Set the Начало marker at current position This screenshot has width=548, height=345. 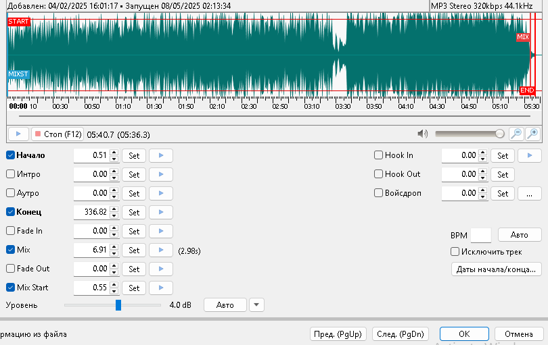click(x=134, y=155)
